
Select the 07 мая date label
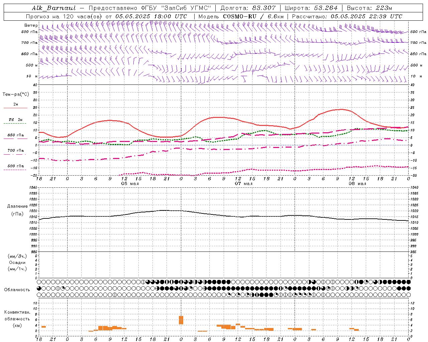(x=243, y=184)
